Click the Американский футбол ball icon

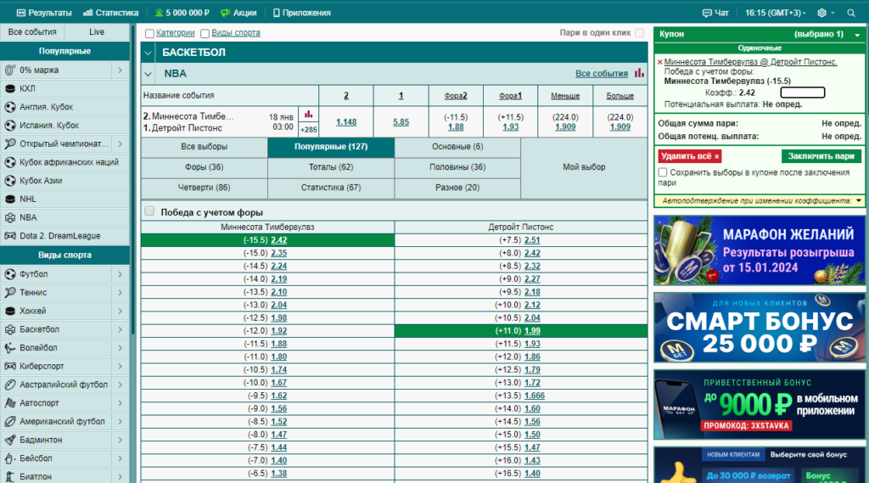pyautogui.click(x=10, y=421)
